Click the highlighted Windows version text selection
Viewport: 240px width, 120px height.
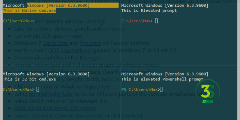(58, 5)
